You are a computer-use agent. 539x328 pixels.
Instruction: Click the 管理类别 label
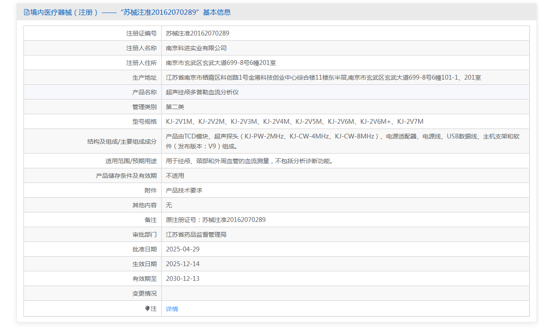(x=144, y=107)
